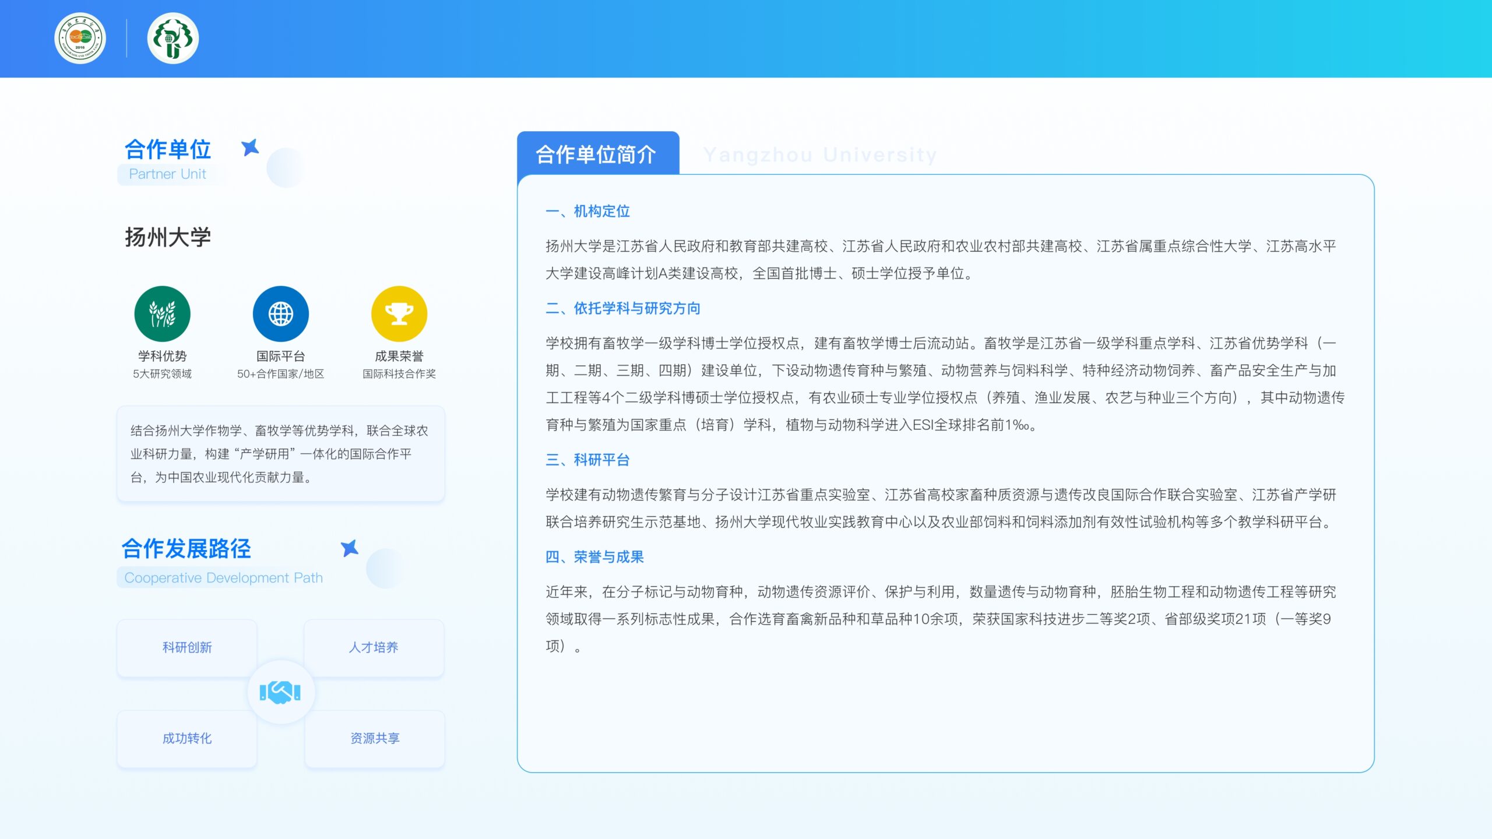The height and width of the screenshot is (839, 1492).
Task: Click the paragraph beginning 学校拥有畜牧学一级学科
Action: pos(945,384)
